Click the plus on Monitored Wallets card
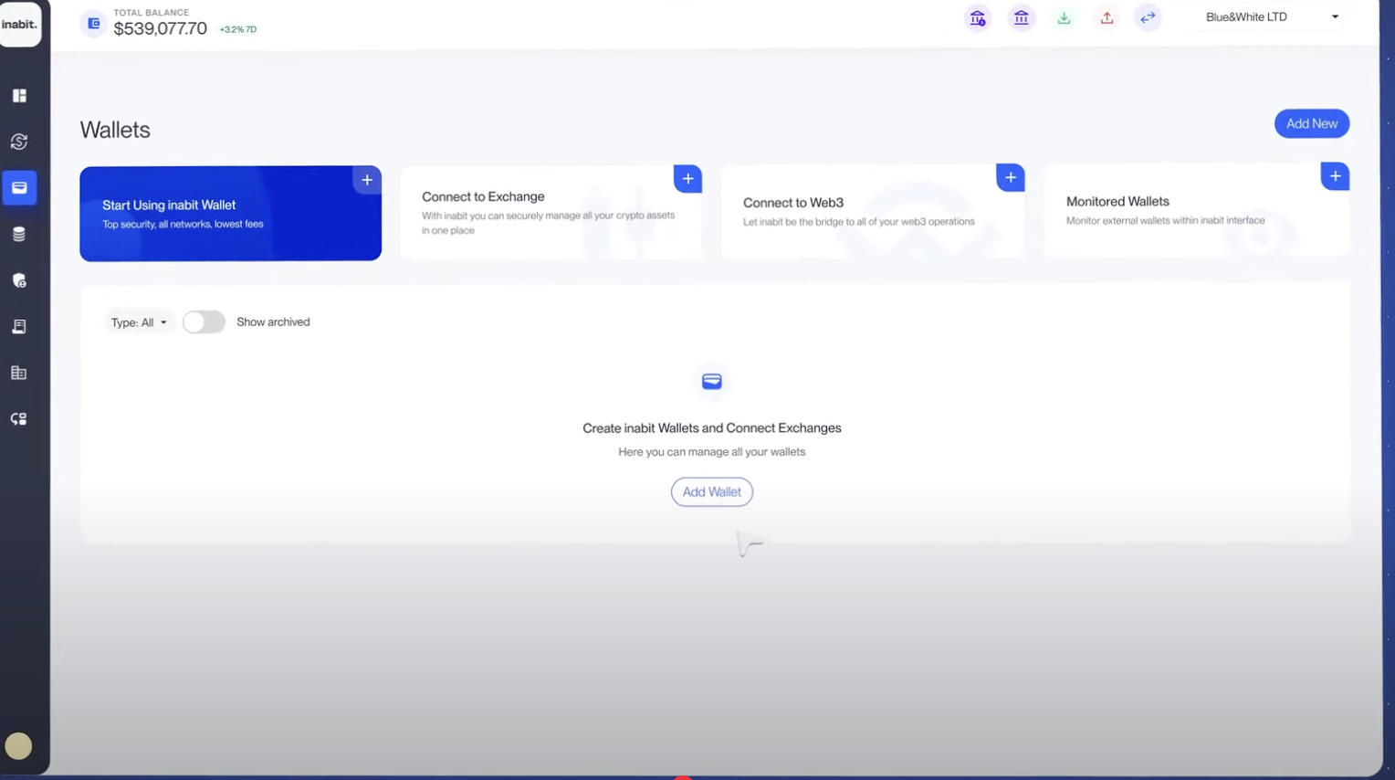 click(1334, 175)
